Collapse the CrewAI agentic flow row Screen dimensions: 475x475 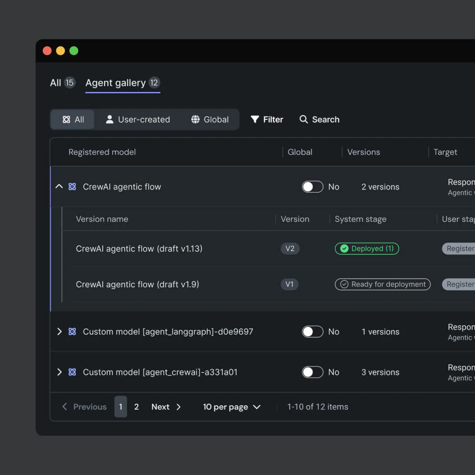point(59,186)
